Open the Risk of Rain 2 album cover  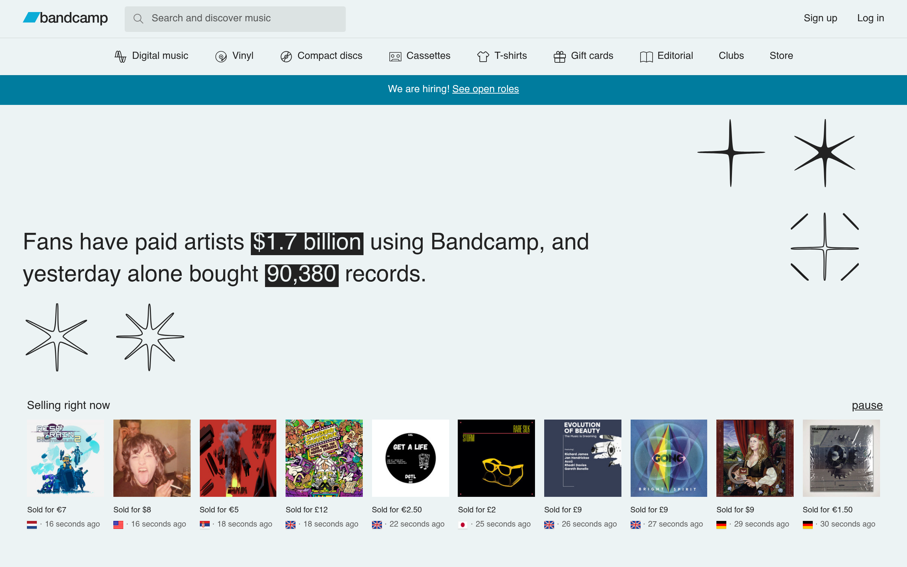[x=66, y=458]
